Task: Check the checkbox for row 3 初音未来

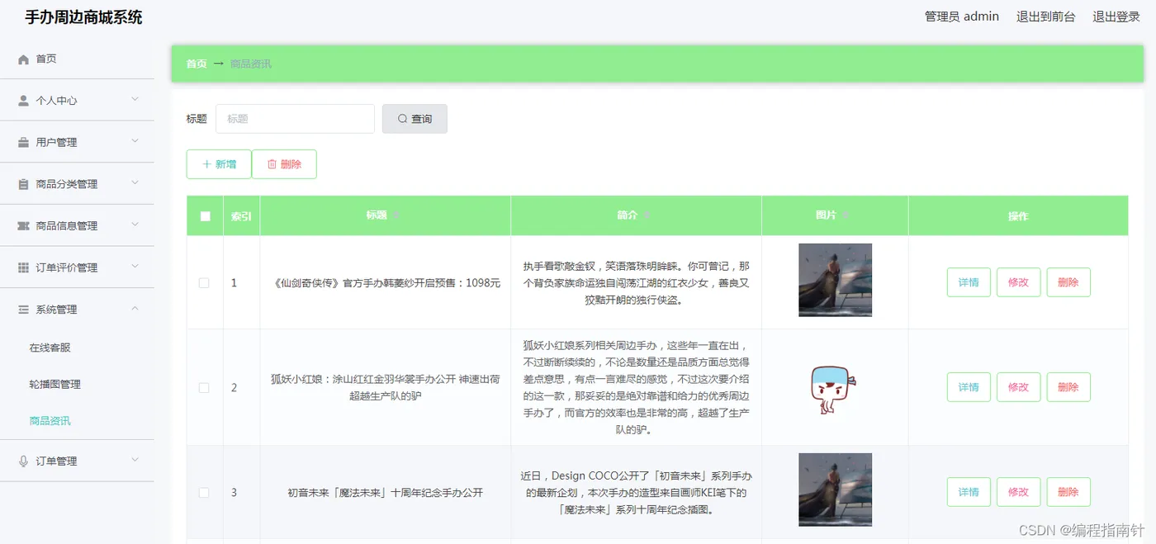Action: [204, 493]
